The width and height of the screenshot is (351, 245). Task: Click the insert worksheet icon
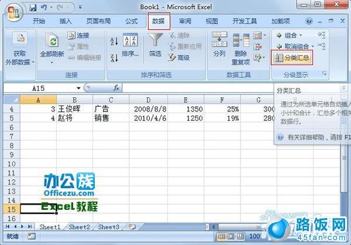pos(132,227)
